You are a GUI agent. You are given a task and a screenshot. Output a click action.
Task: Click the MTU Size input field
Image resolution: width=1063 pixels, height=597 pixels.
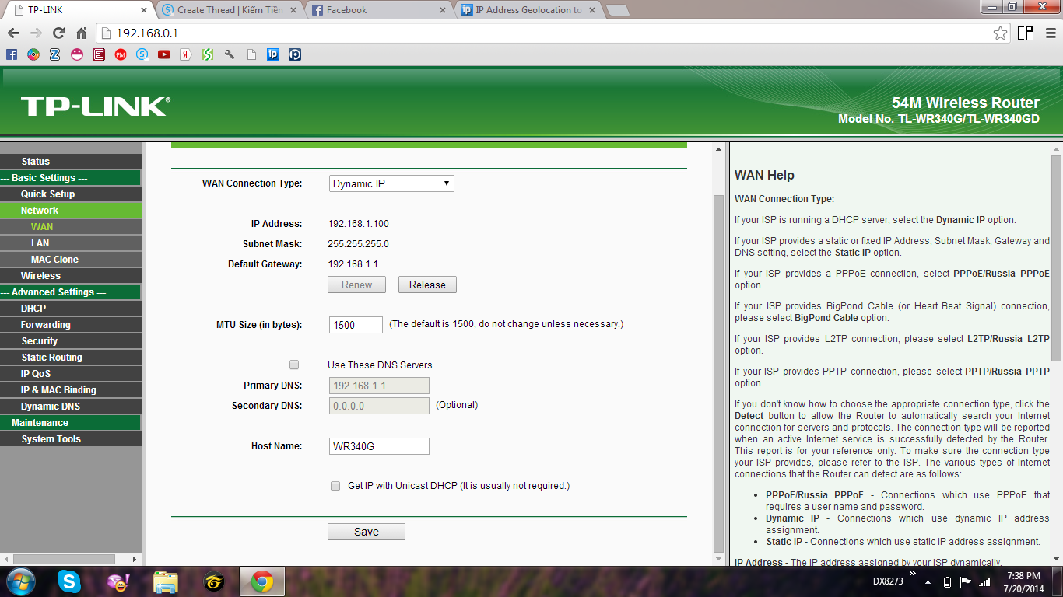pos(356,325)
